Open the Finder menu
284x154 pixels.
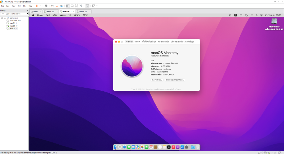40,15
